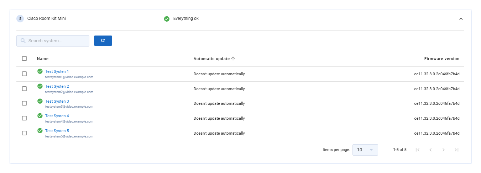481x173 pixels.
Task: Go to the previous page arrow
Action: (430, 150)
